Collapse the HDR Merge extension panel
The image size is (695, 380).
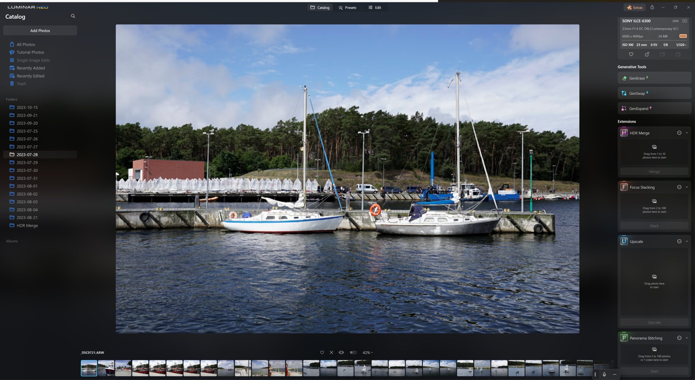tap(687, 133)
